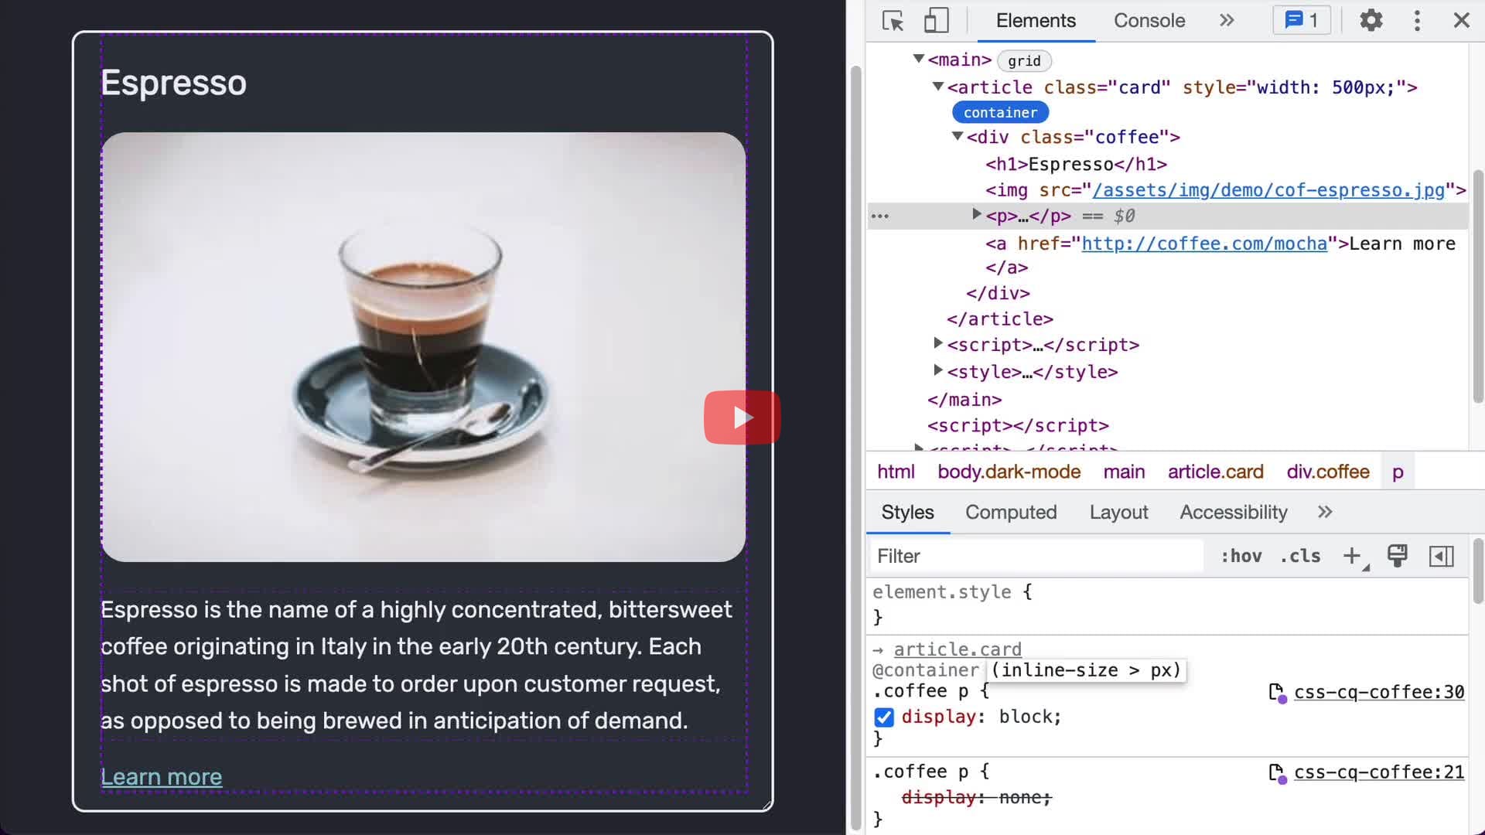This screenshot has height=835, width=1485.
Task: Toggle the :hov element state button
Action: pos(1241,556)
